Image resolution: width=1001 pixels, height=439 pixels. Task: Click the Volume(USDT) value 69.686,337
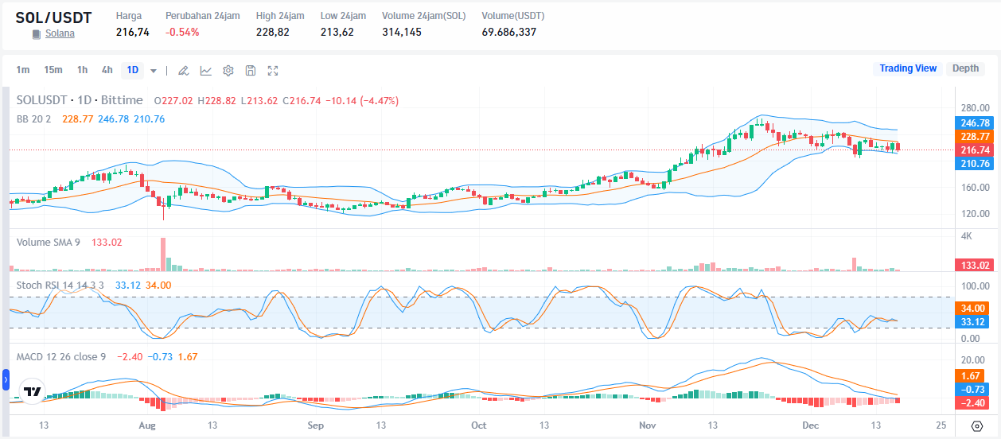click(509, 33)
